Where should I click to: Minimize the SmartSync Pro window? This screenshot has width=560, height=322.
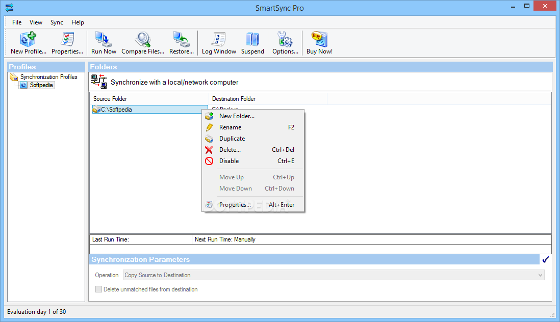point(513,6)
